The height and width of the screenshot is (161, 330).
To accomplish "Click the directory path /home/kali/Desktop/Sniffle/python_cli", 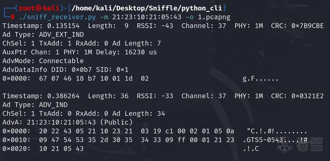I will pyautogui.click(x=147, y=8).
